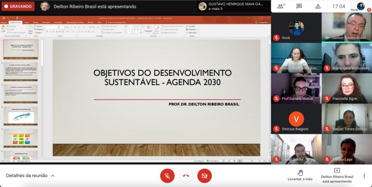The image size is (372, 187).
Task: Click the Organizar icon in the ribbon
Action: click(149, 29)
